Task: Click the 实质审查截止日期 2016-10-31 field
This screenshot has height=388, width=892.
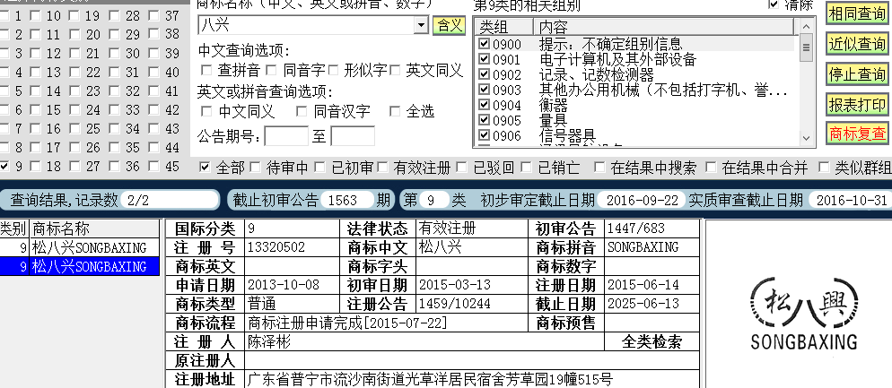Action: 850,200
